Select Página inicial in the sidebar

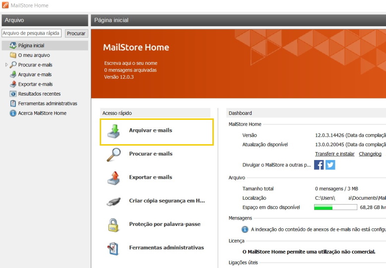click(31, 46)
